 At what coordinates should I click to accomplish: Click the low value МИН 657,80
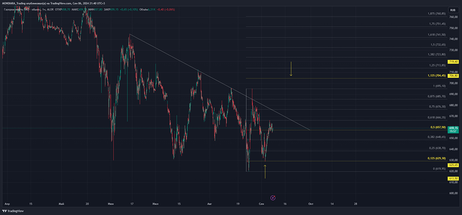[x=95, y=9]
